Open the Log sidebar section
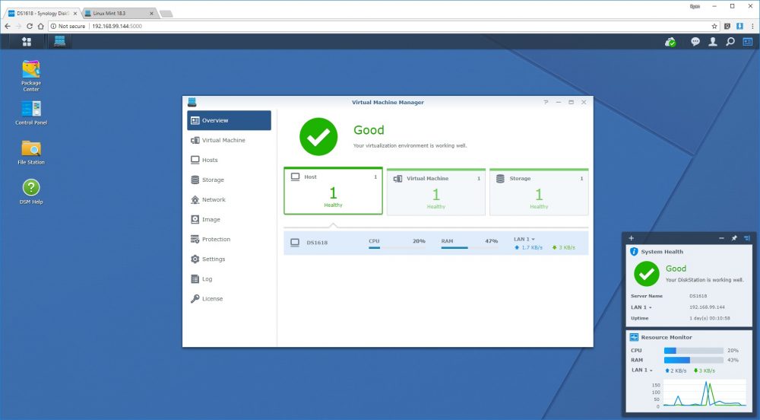Screen dimensions: 760x420 coord(229,279)
